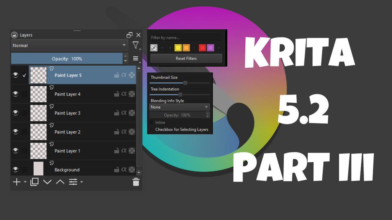Adjust the Tree Indentation slider
Image resolution: width=392 pixels, height=220 pixels.
[180, 95]
